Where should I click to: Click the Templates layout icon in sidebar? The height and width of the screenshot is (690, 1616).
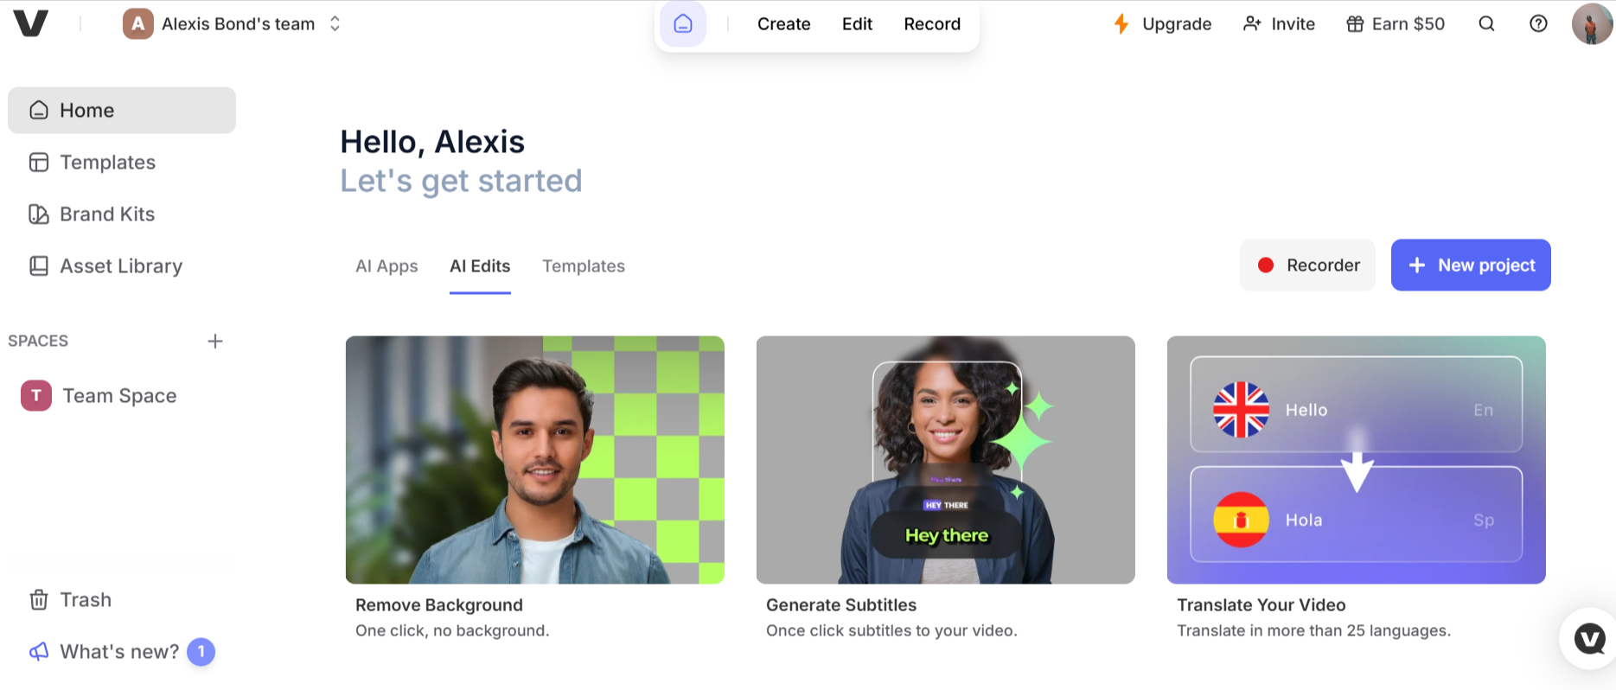pos(39,163)
